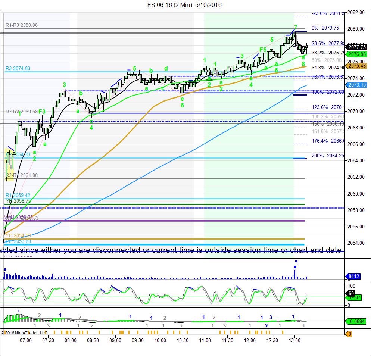Screen dimensions: 371x356
Task: Select the 76.4% Fibonacci retracement label
Action: click(328, 76)
